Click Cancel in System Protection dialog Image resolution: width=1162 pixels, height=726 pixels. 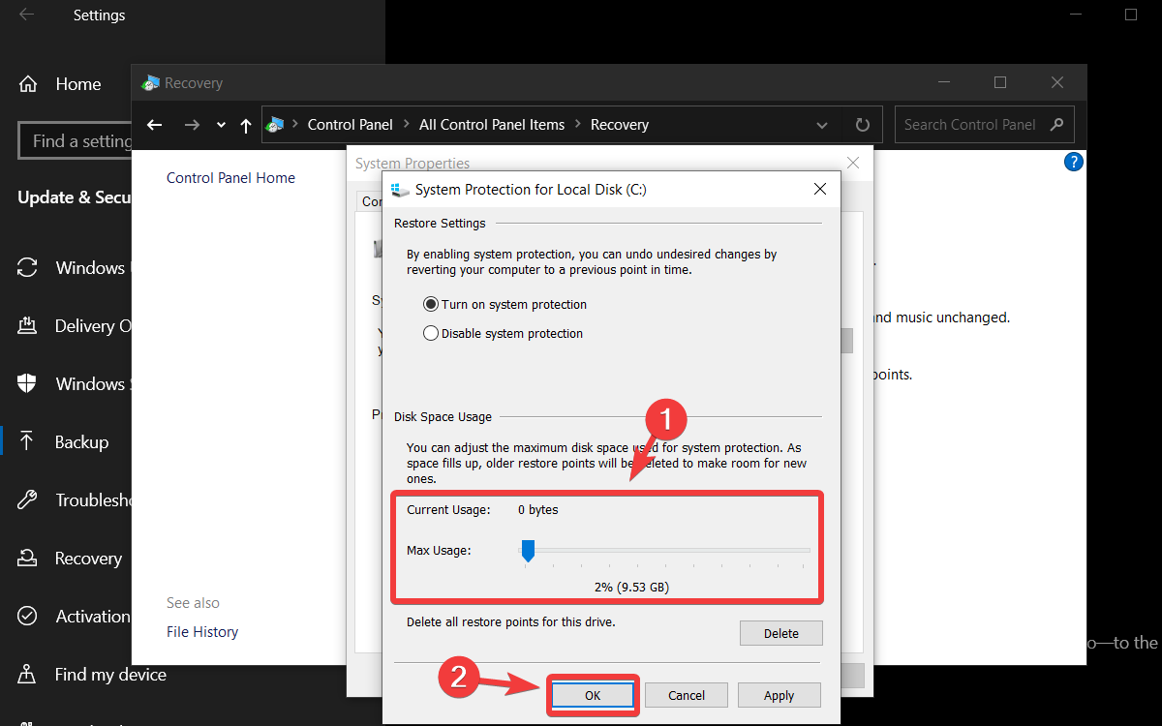point(687,695)
